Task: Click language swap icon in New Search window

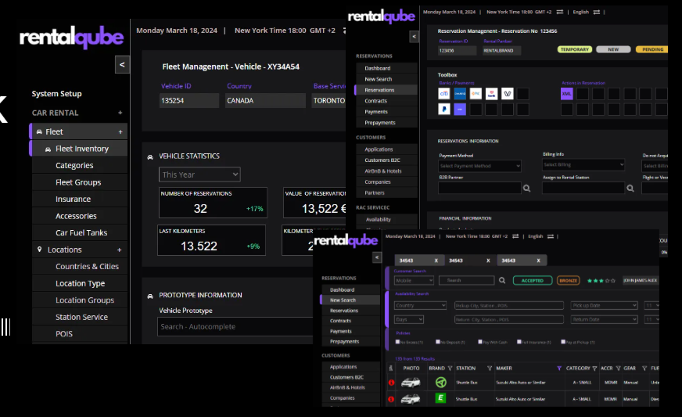Action: point(551,236)
